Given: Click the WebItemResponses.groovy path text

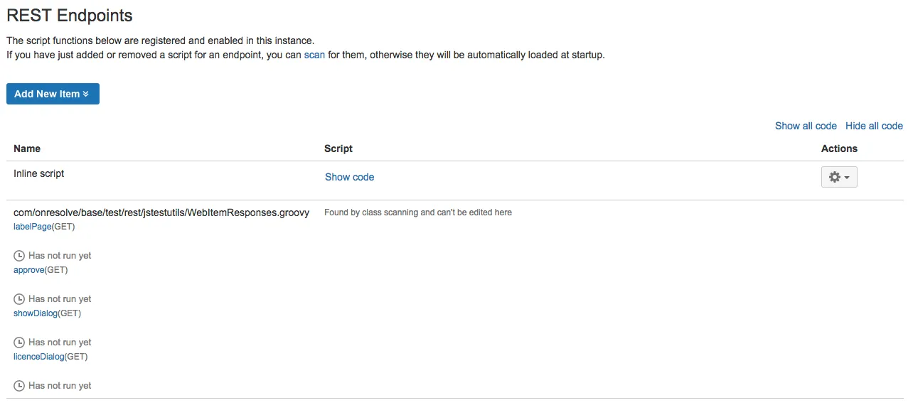Looking at the screenshot, I should pyautogui.click(x=161, y=212).
